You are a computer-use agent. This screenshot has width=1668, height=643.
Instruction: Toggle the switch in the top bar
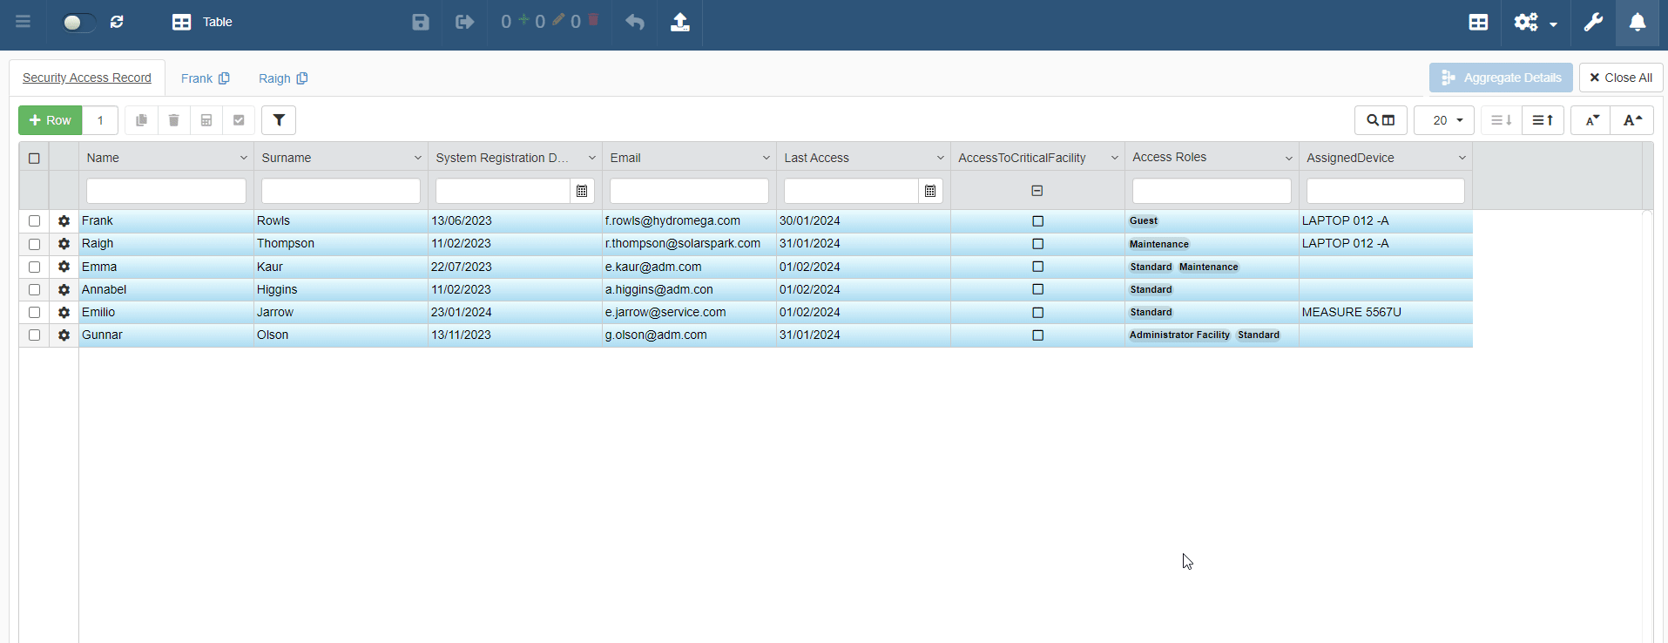78,22
